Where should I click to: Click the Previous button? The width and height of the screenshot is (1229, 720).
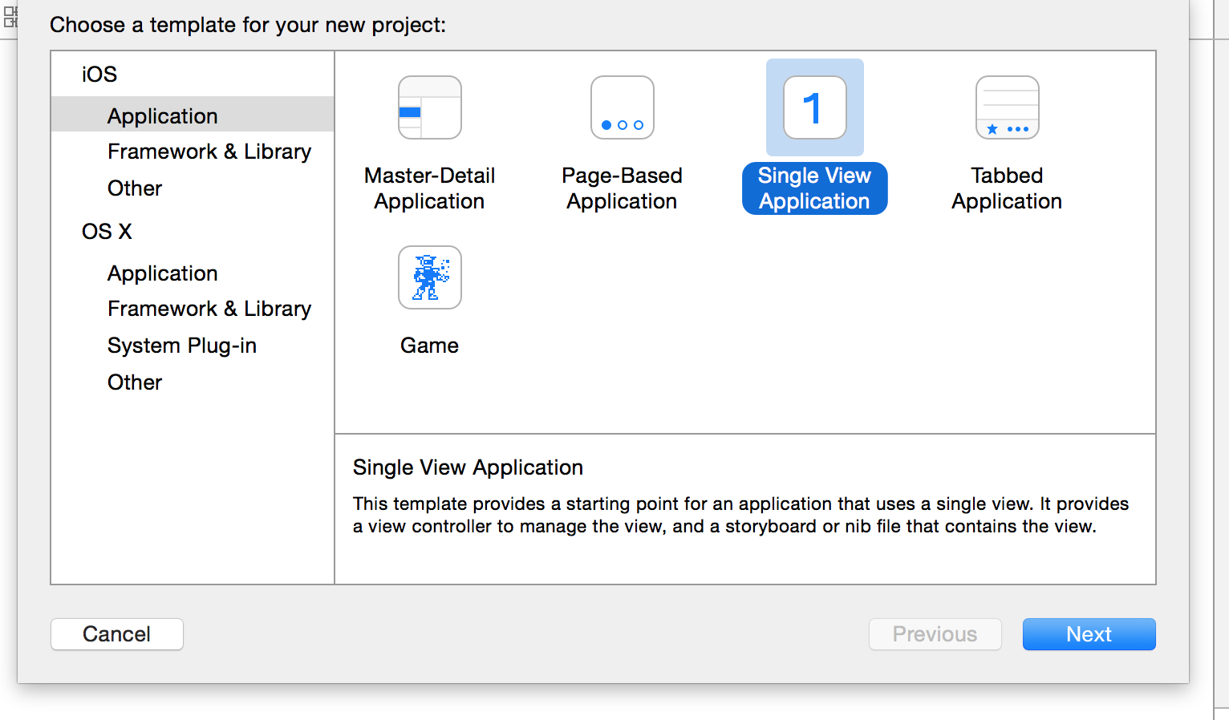coord(935,634)
